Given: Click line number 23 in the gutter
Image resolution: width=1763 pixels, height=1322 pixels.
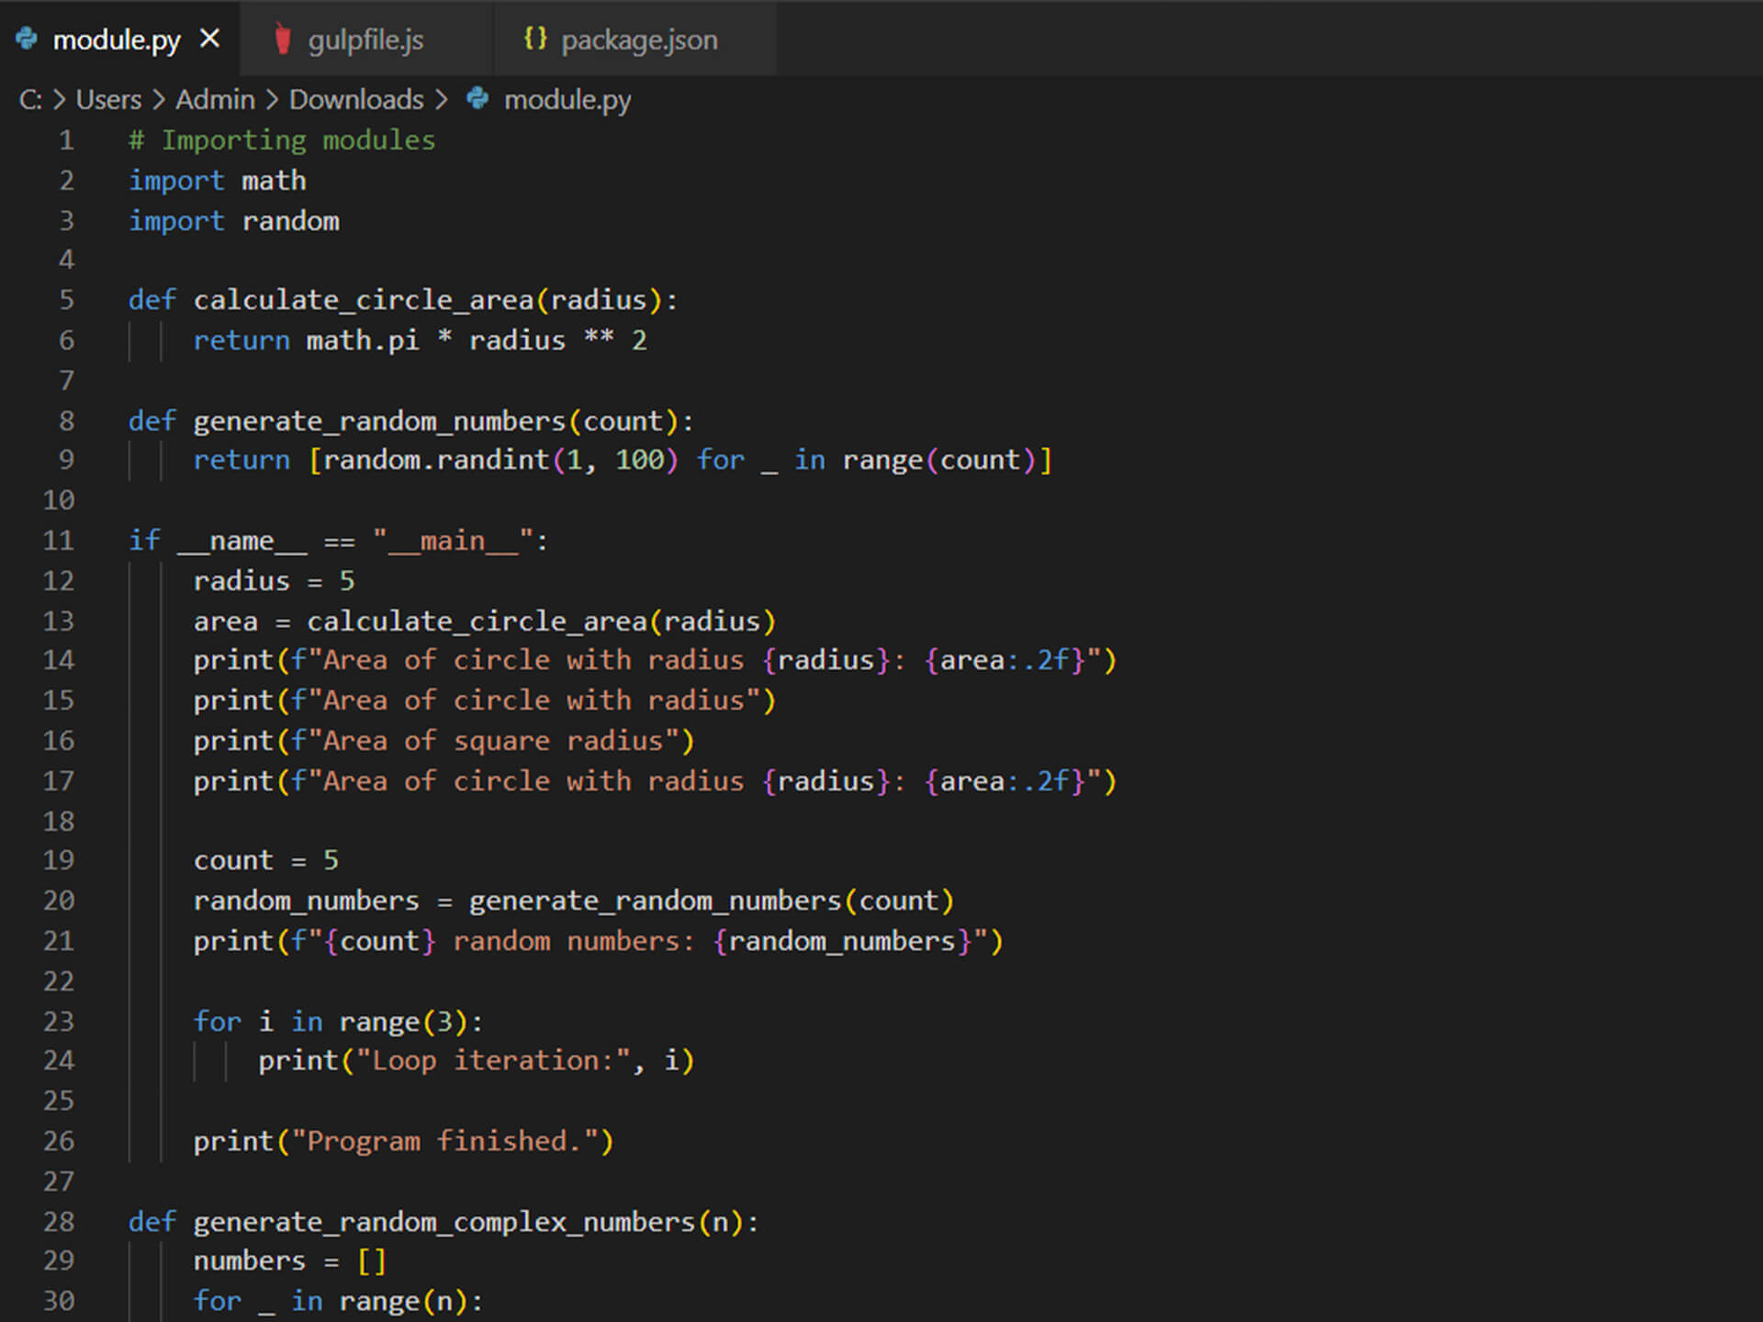Looking at the screenshot, I should pos(59,1022).
